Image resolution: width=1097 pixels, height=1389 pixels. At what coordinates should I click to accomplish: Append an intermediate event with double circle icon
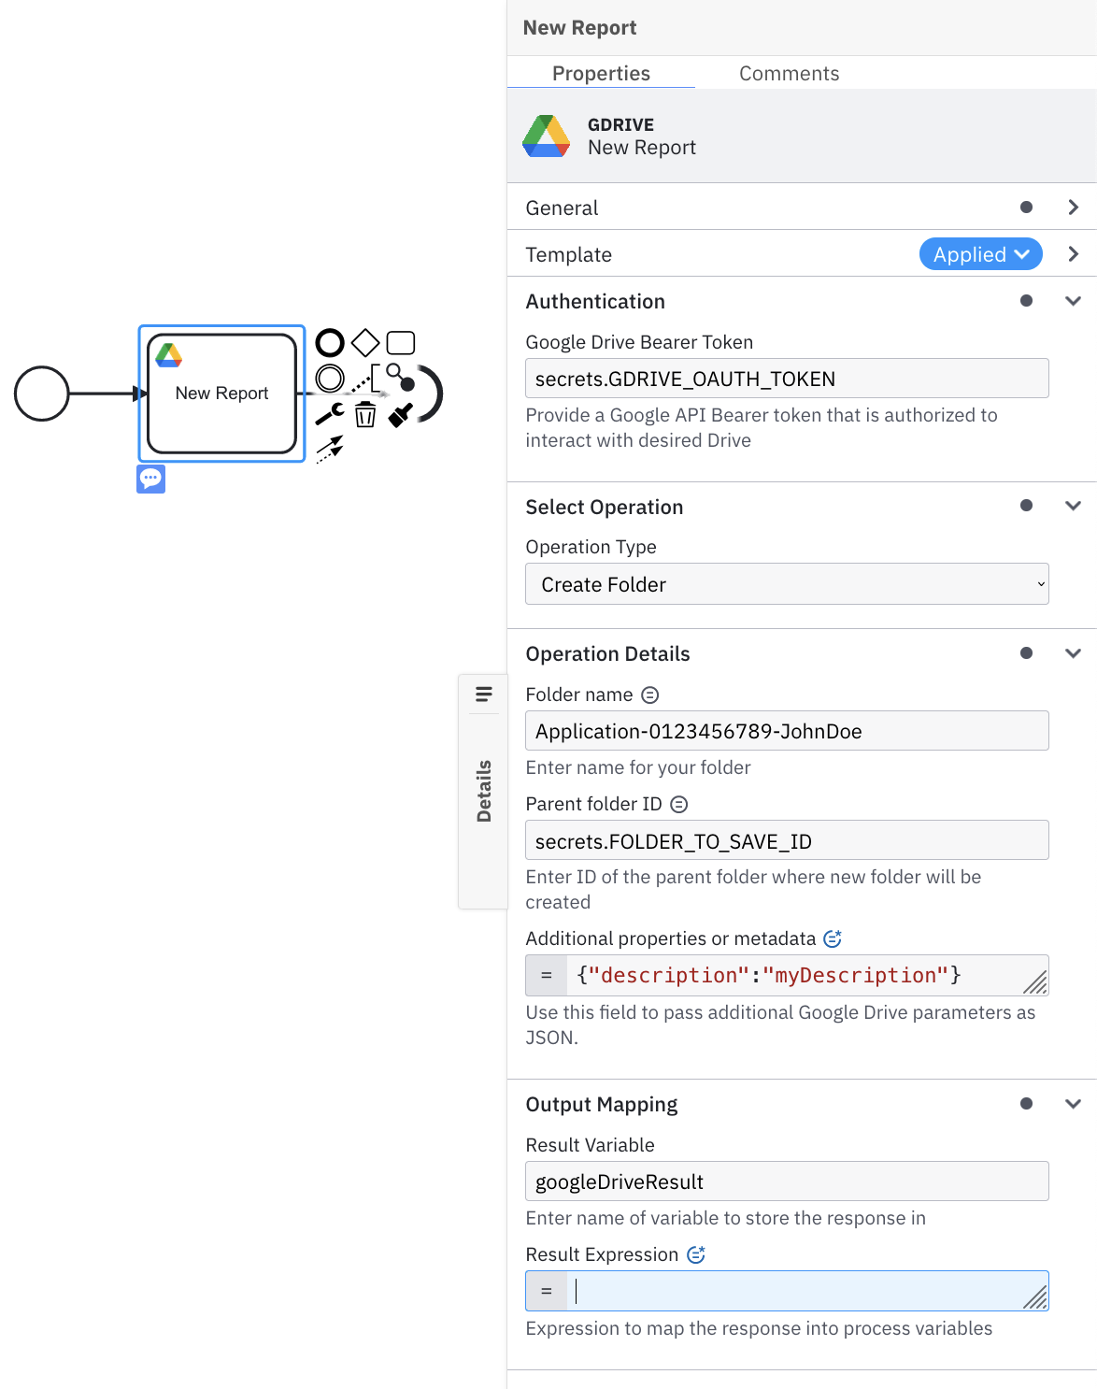(x=329, y=377)
